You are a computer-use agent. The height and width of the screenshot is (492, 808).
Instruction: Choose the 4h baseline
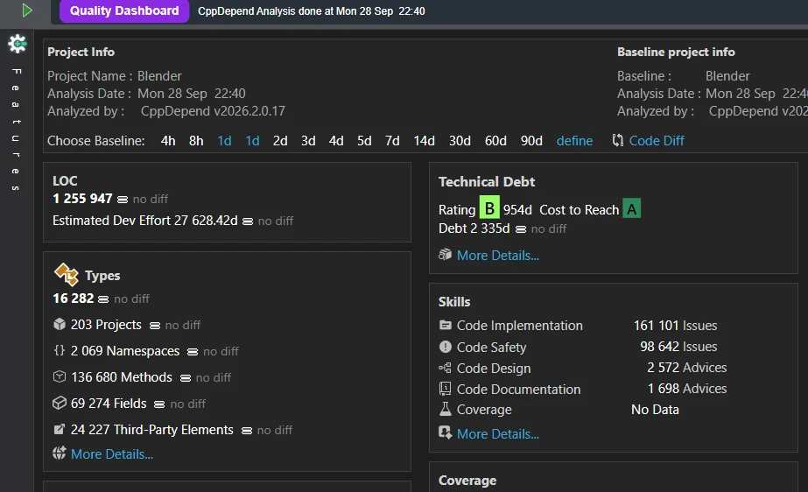pos(168,141)
